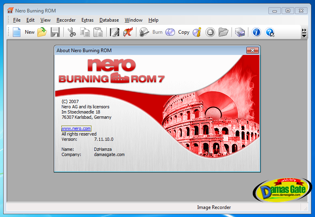Image resolution: width=315 pixels, height=217 pixels.
Task: Maximize the Nero Burning ROM window
Action: tap(288, 11)
